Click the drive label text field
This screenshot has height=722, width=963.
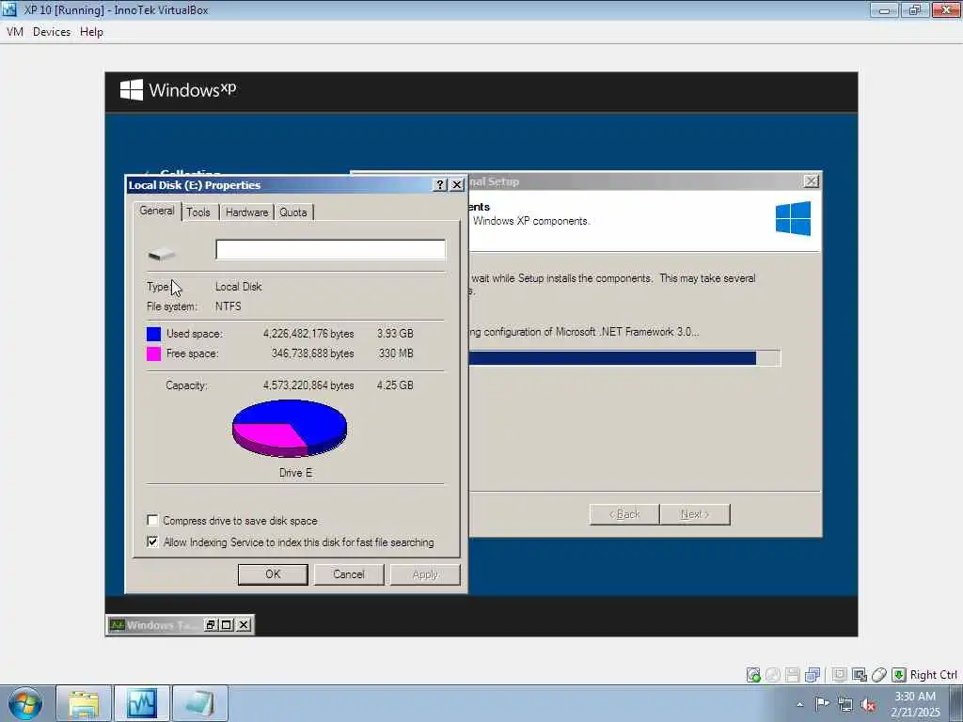pyautogui.click(x=330, y=250)
